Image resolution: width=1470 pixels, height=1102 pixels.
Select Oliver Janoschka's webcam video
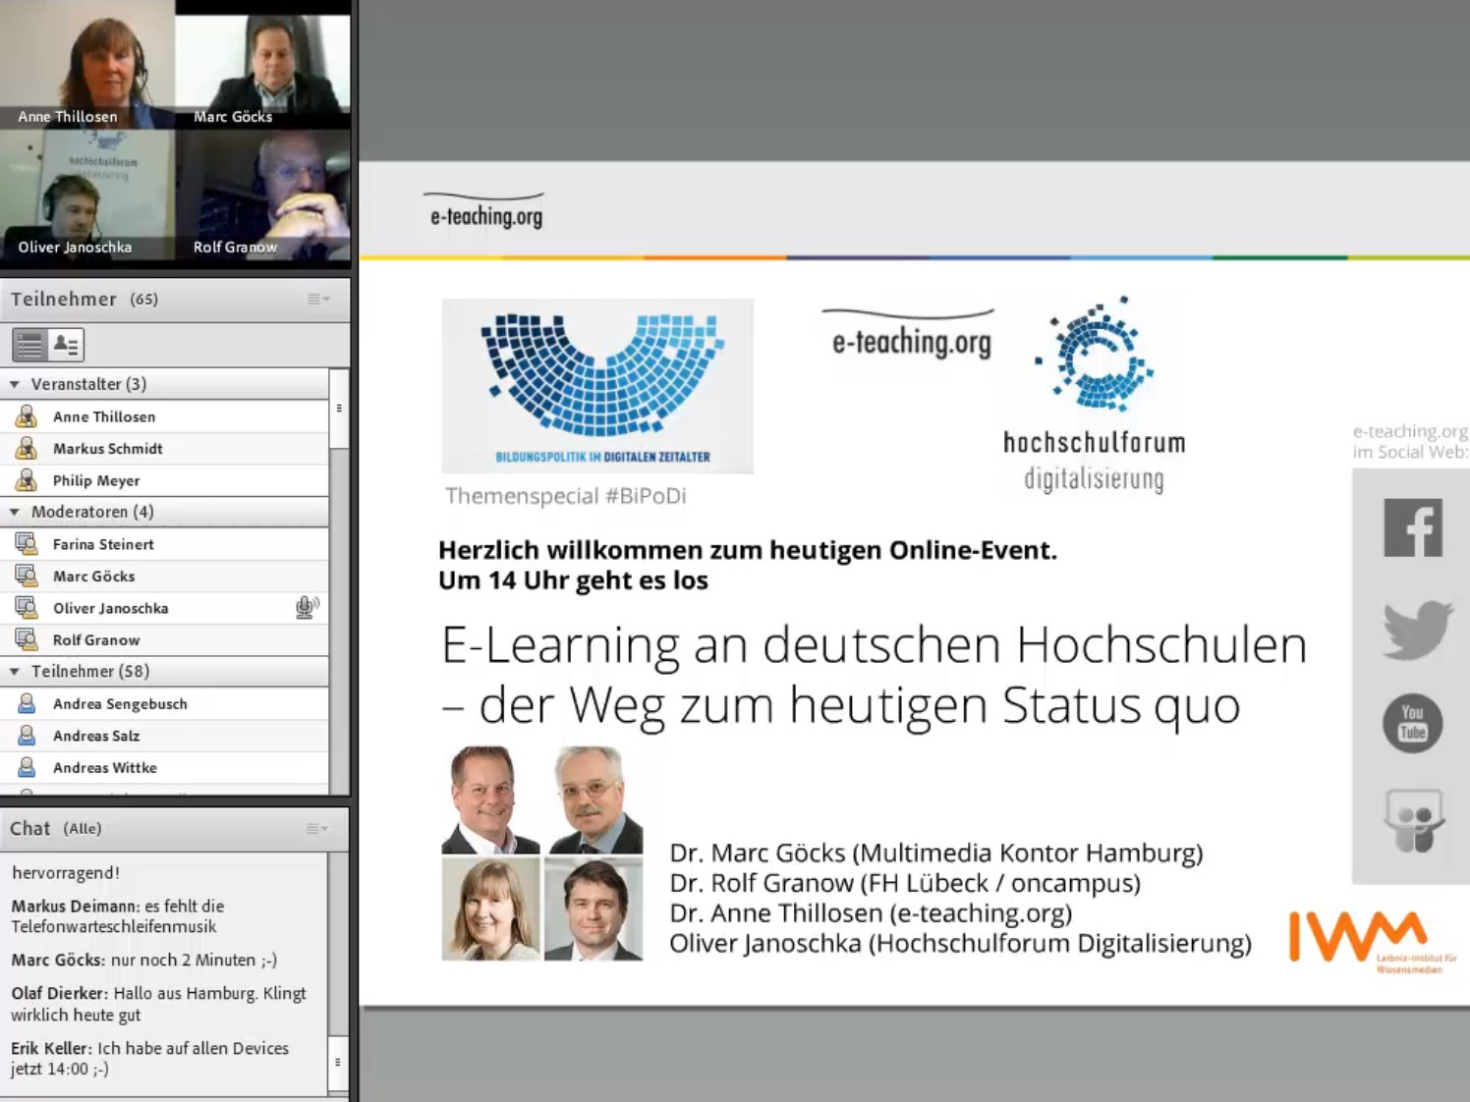click(87, 195)
